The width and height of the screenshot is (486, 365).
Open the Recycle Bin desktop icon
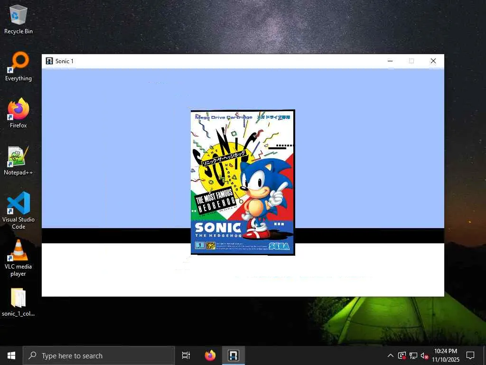(x=19, y=19)
